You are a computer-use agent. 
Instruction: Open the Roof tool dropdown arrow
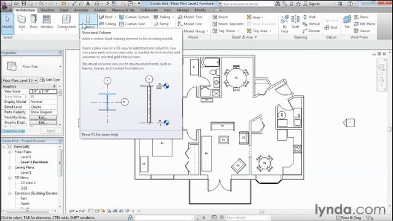[115, 17]
